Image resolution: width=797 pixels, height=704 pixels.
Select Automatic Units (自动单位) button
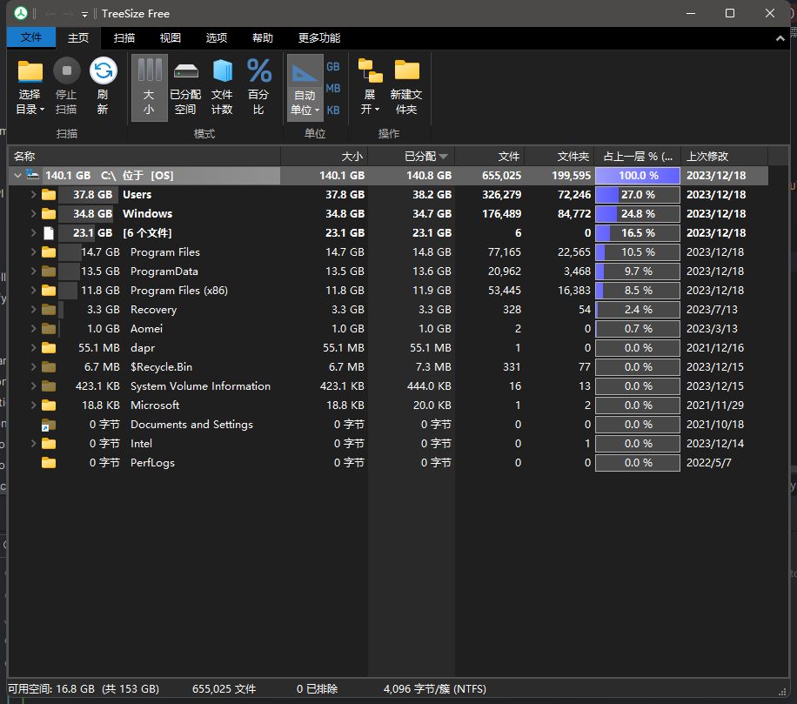click(305, 87)
